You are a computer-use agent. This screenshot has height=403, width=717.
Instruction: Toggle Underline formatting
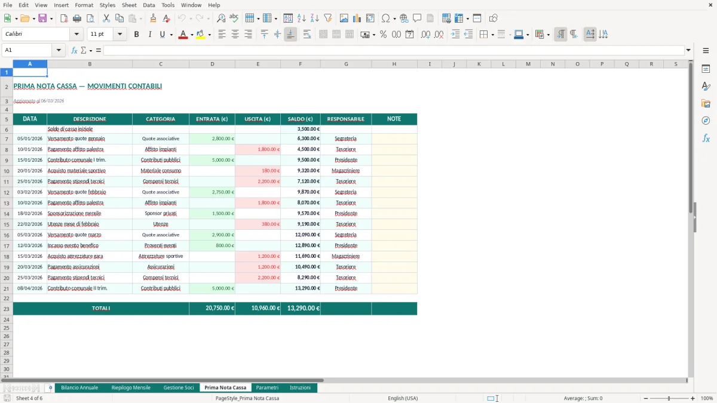pyautogui.click(x=162, y=35)
